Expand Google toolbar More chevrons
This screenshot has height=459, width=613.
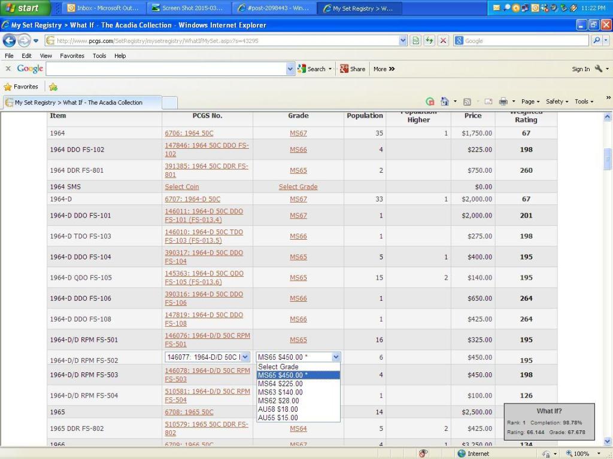[384, 69]
